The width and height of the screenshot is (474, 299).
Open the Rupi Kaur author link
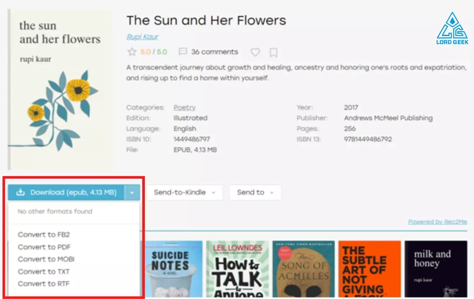[x=142, y=37]
